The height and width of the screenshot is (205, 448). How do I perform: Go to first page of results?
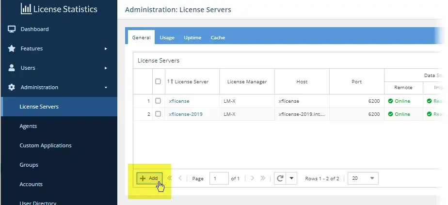click(x=169, y=178)
